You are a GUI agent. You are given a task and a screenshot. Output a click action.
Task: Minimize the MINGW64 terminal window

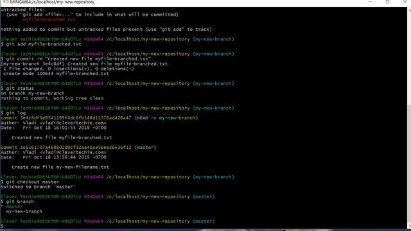coord(370,2)
